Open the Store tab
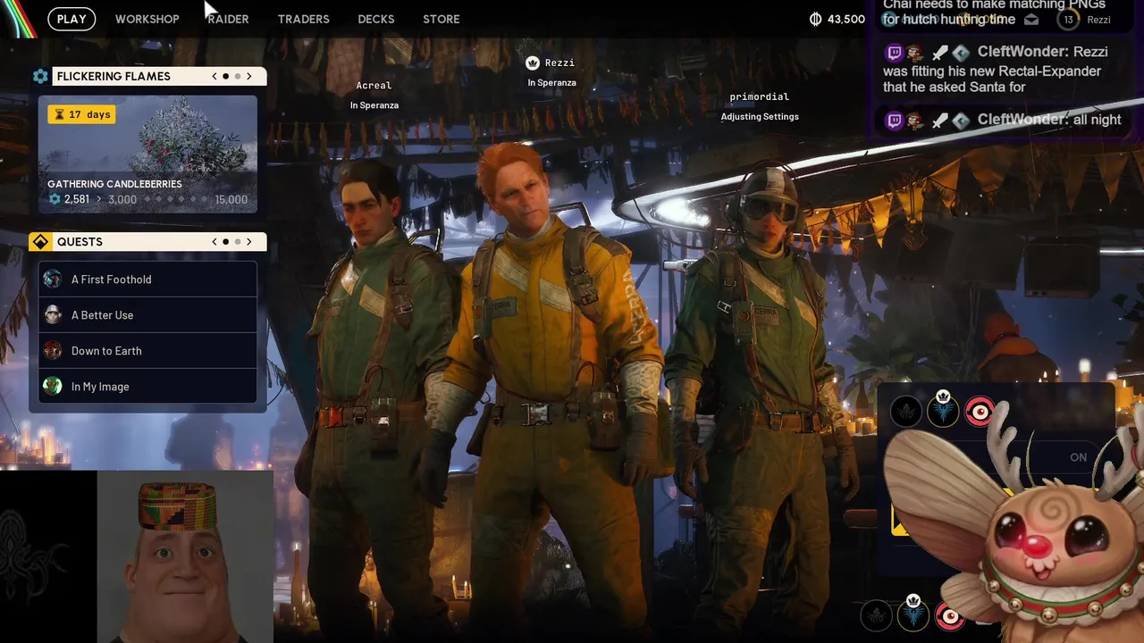 click(442, 19)
